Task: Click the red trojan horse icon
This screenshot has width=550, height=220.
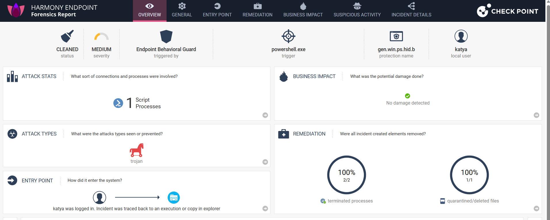Action: point(137,150)
